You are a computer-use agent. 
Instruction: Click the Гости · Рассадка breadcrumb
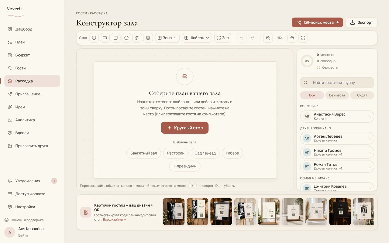[92, 13]
